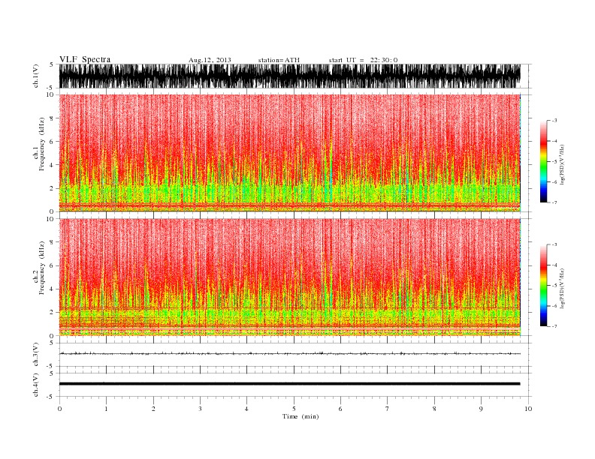Click the ch.3 waveform trace
Viewport: 595px width, 459px height.
tap(290, 353)
